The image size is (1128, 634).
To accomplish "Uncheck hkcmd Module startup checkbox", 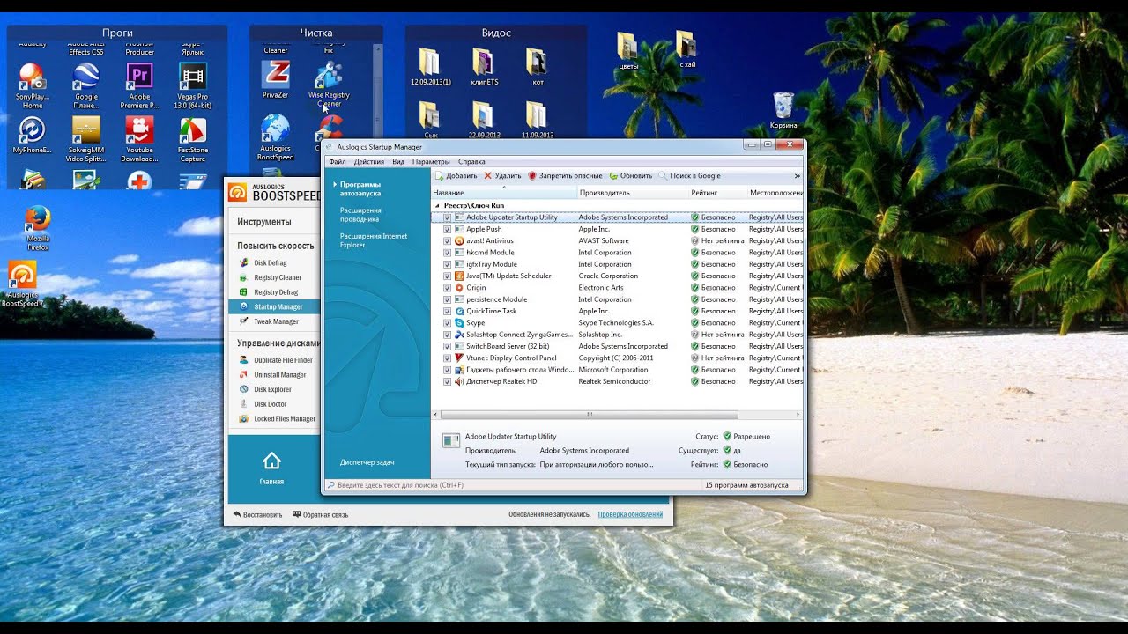I will (448, 253).
